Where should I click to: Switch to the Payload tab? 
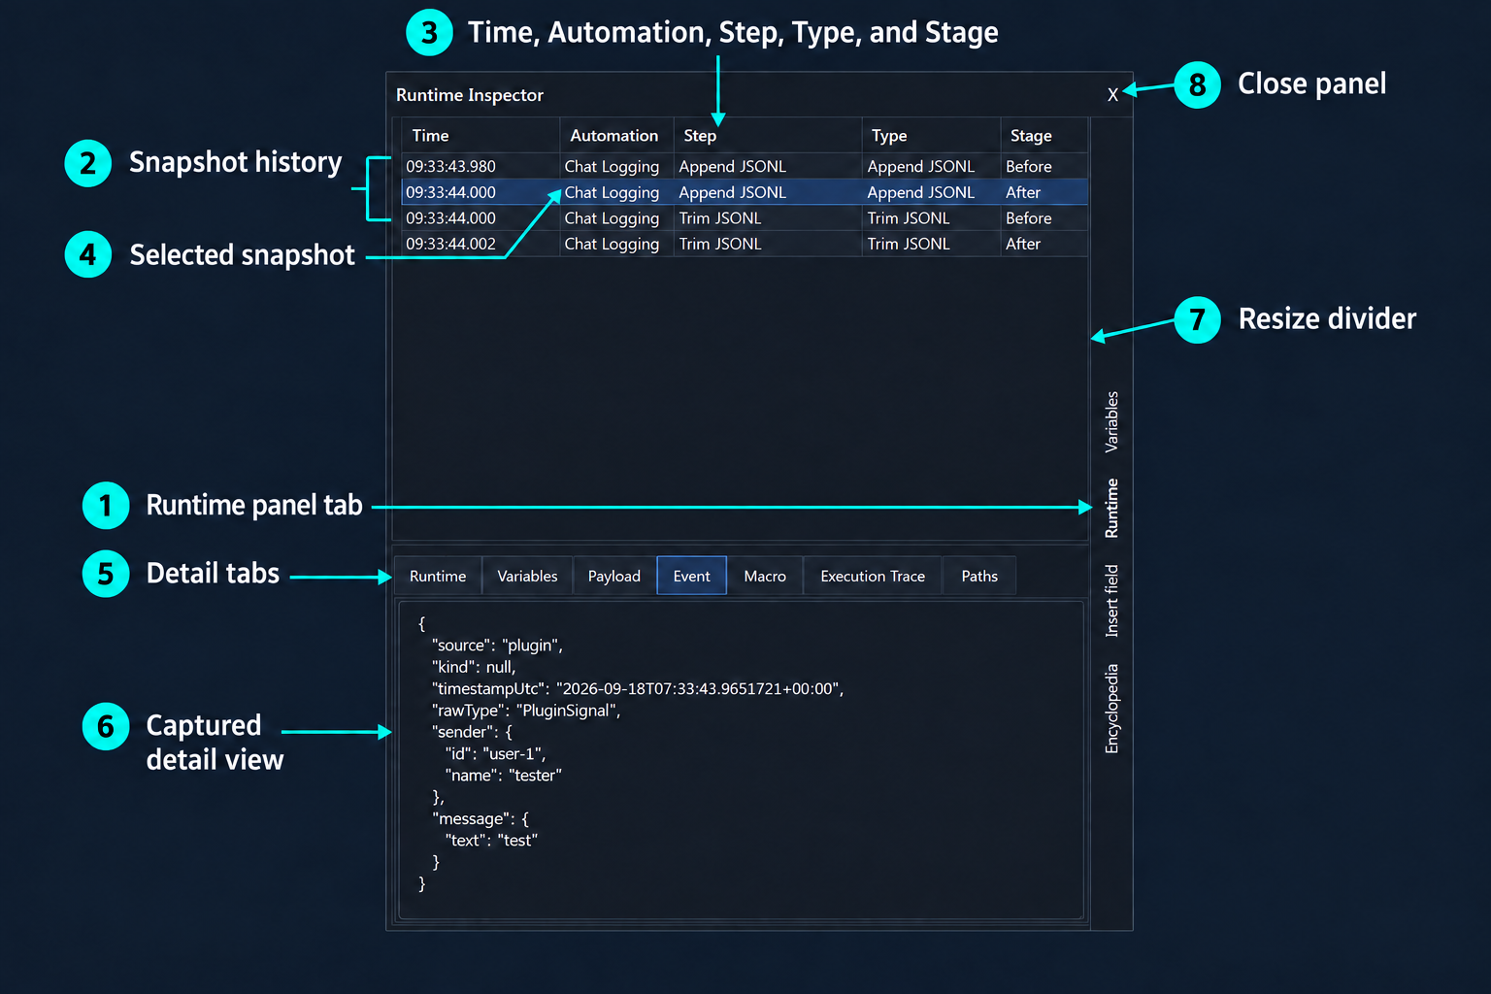pos(614,576)
